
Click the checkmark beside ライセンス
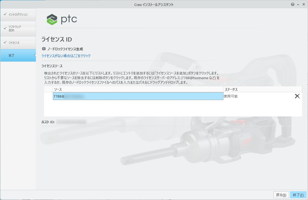tap(5, 43)
